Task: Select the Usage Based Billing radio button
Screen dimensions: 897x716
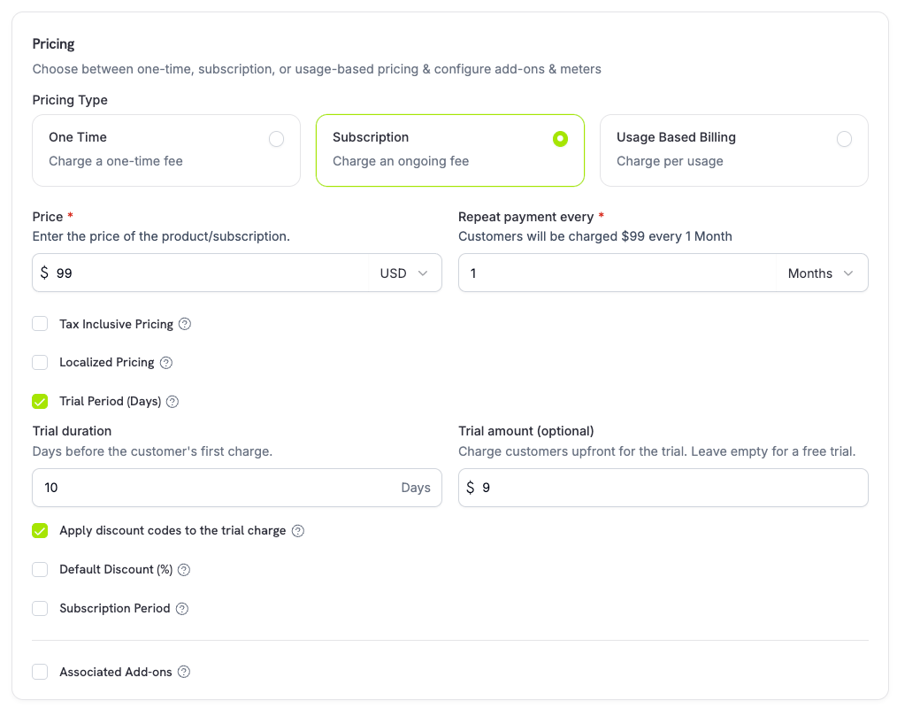Action: click(x=844, y=139)
